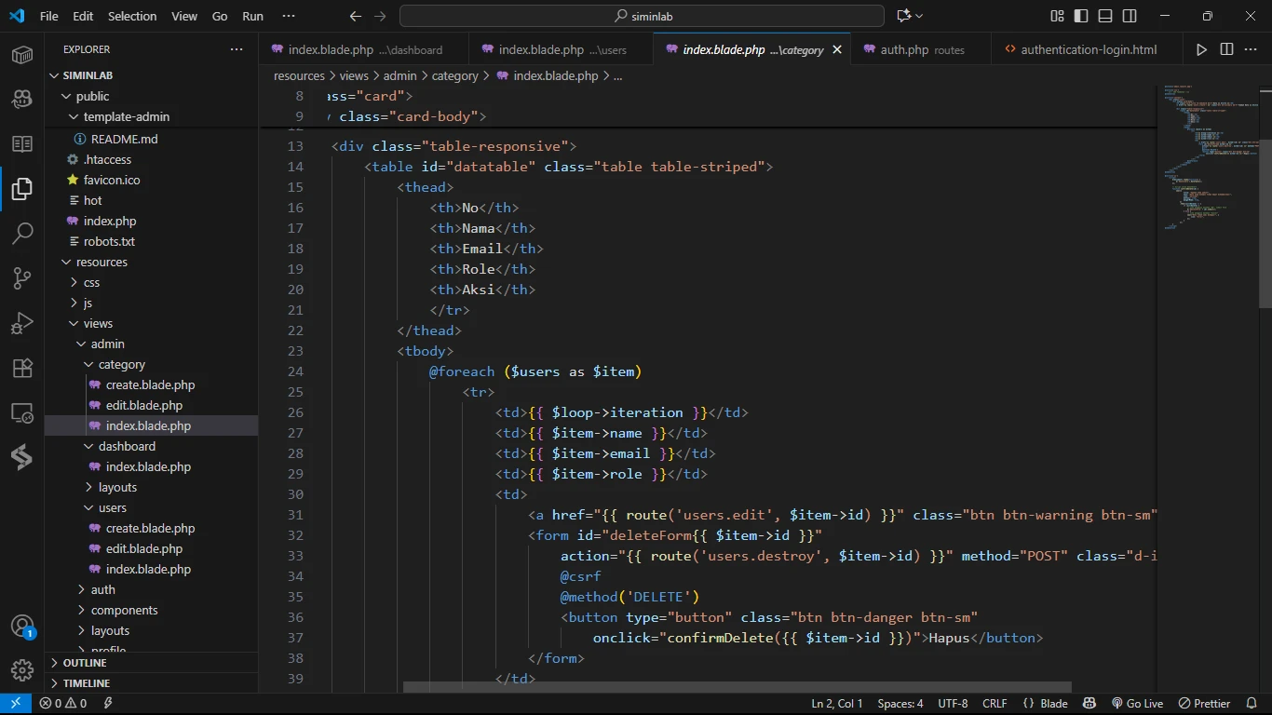This screenshot has height=715, width=1272.
Task: Collapse the users folder in explorer
Action: [x=112, y=507]
